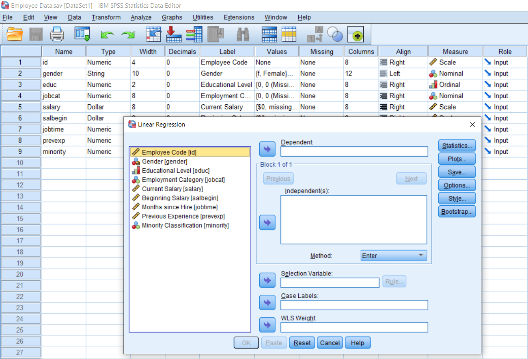Select Employment Category [jobcat] in list

(190, 180)
